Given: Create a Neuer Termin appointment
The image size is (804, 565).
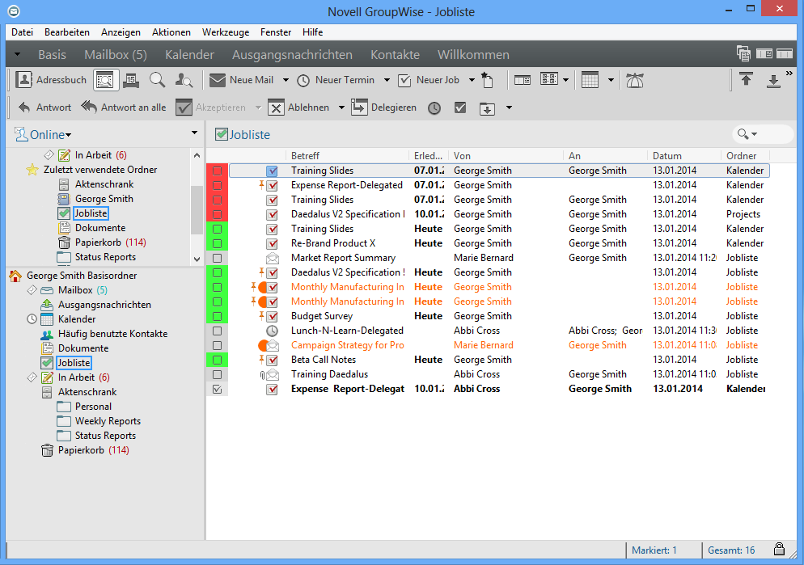Looking at the screenshot, I should (x=336, y=80).
